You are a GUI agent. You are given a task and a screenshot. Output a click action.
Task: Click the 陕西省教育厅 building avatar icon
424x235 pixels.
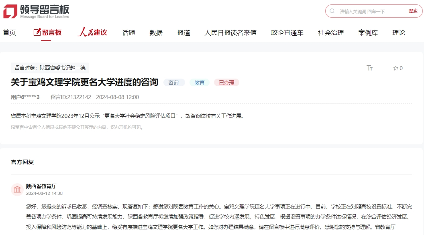pyautogui.click(x=17, y=189)
